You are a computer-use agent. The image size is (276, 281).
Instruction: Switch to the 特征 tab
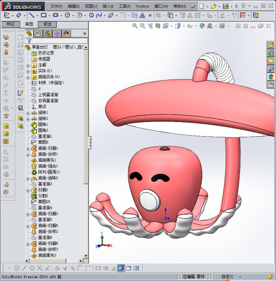click(11, 24)
